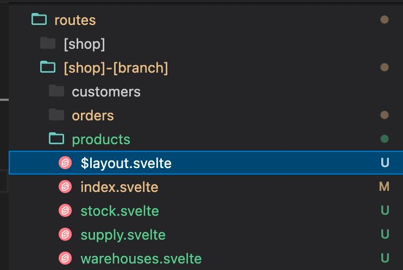The image size is (403, 270).
Task: Select warehouses.svelte in the file tree
Action: (x=141, y=259)
